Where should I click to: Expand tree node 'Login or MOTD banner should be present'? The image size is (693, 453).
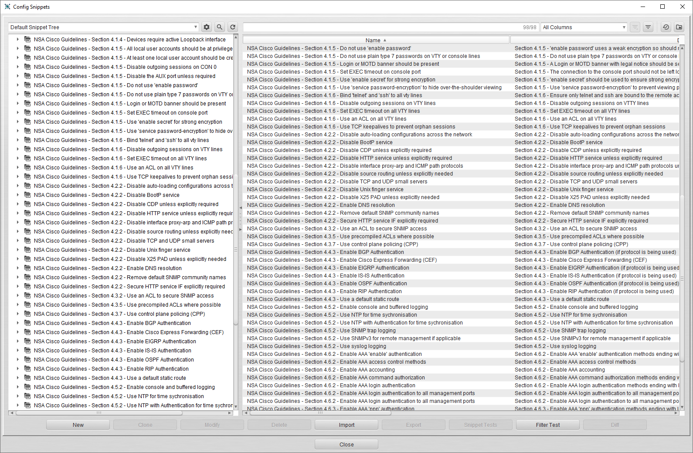click(x=17, y=103)
